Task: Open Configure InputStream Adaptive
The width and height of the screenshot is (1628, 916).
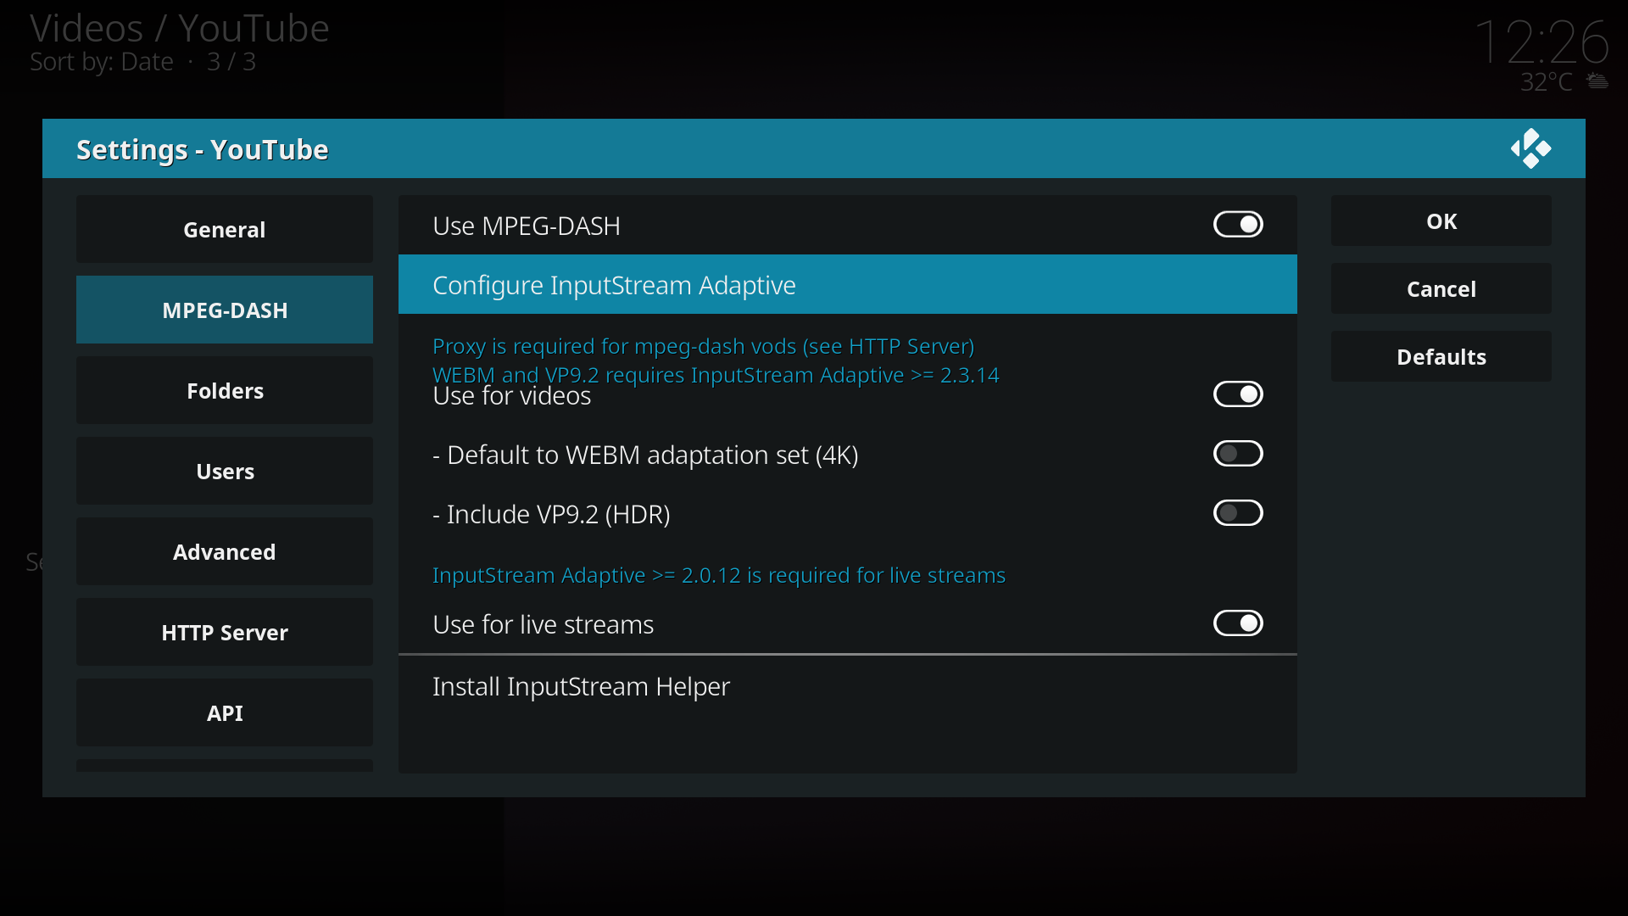Action: [x=848, y=284]
